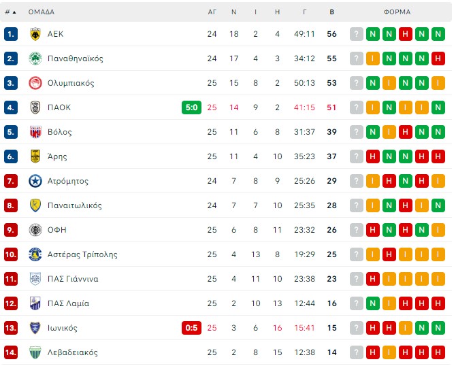Viewport: 456px width, 366px height.
Task: Click the ΦΟΡΜΑ column header
Action: point(397,12)
